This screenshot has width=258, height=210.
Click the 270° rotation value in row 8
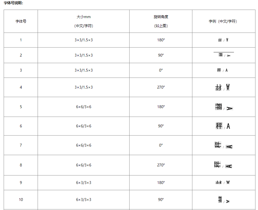tap(161, 165)
